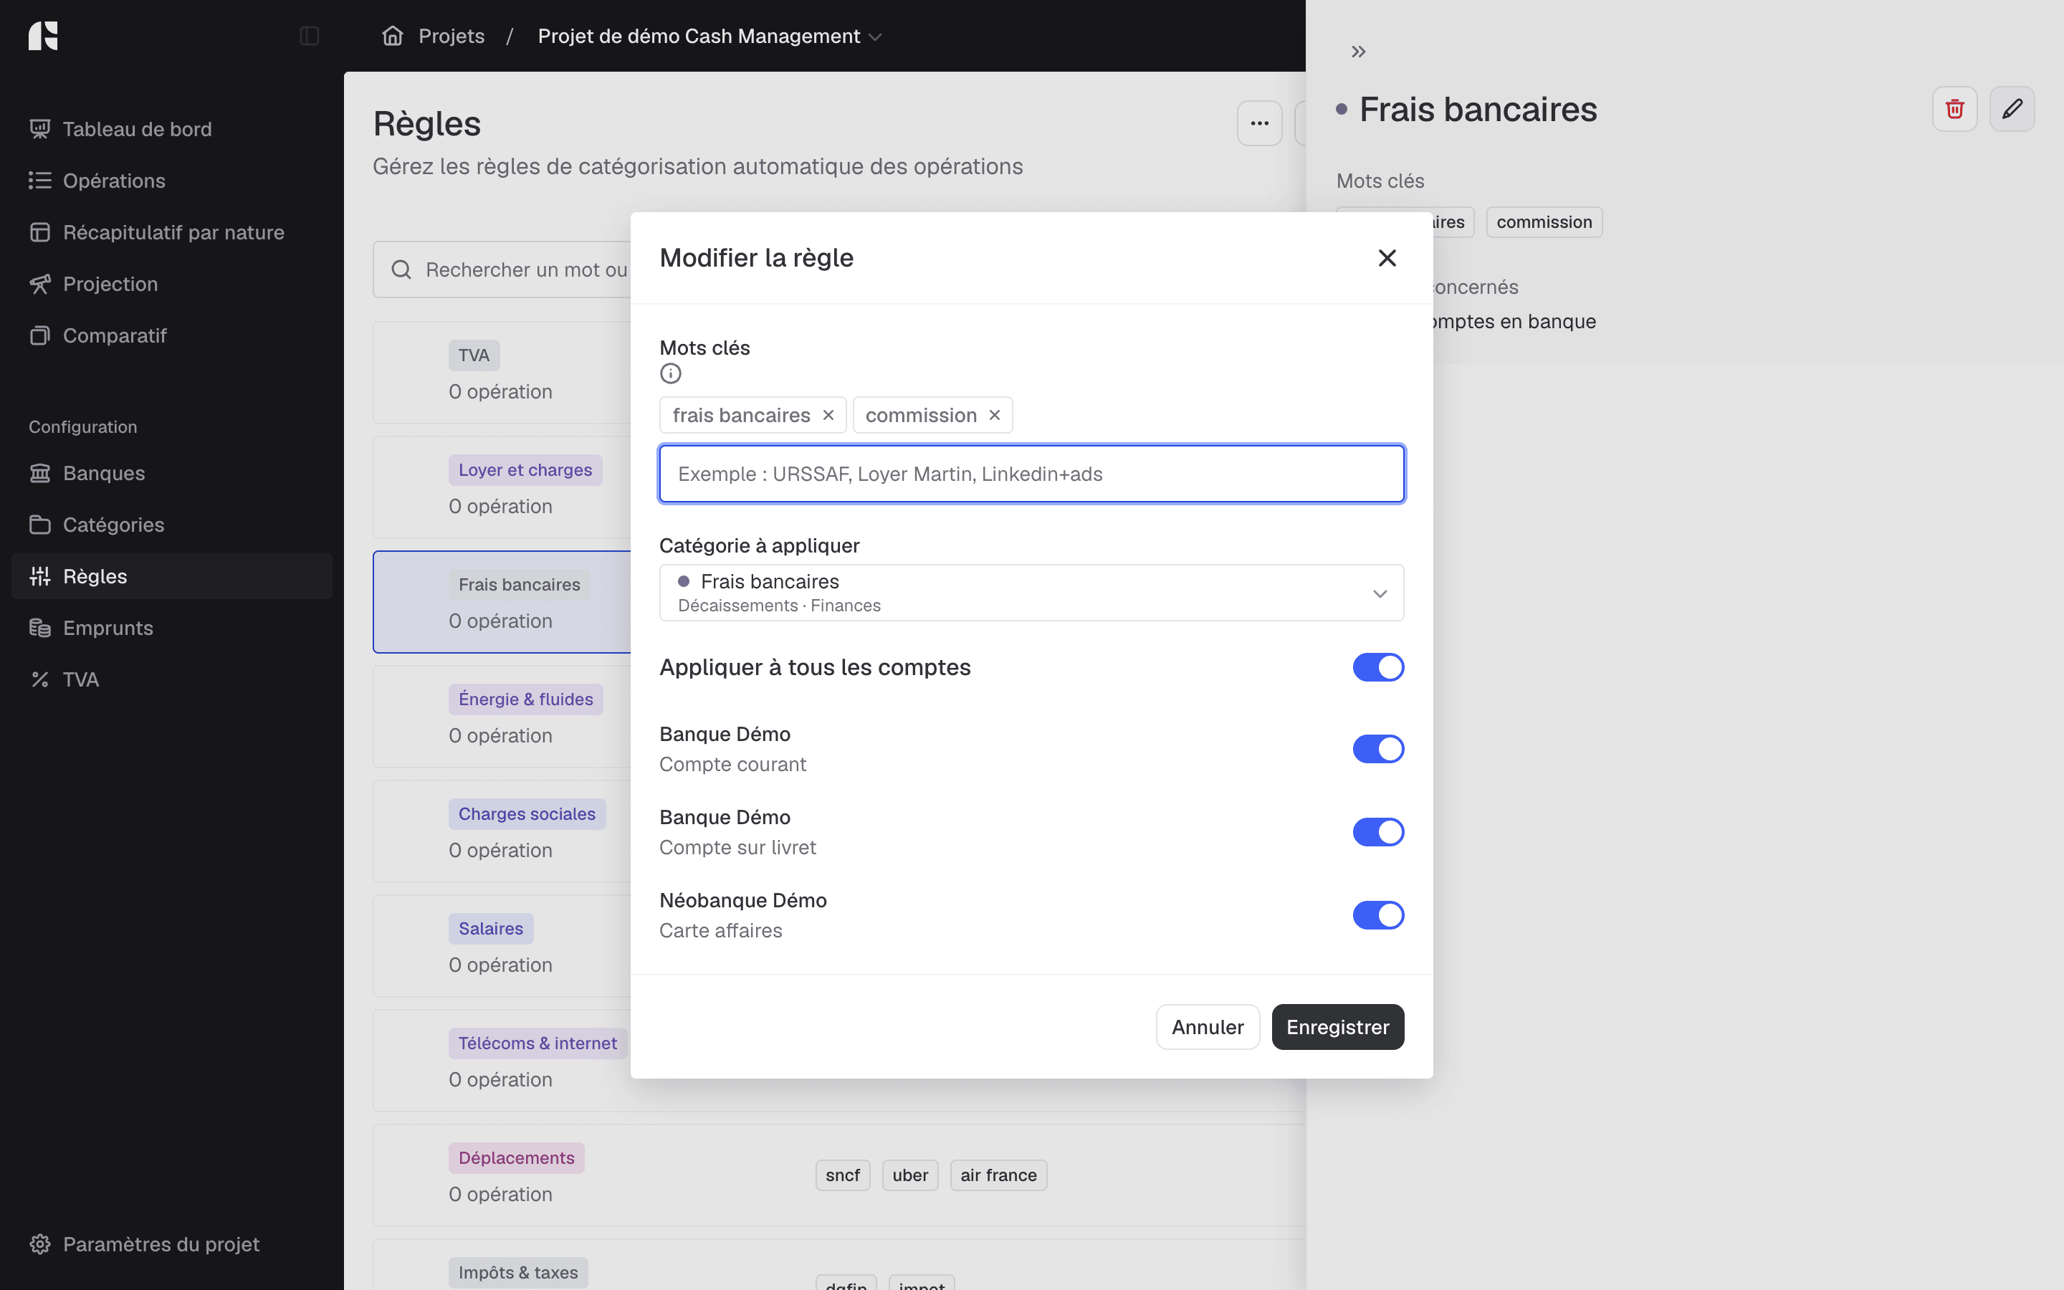Remove the frais bancaires keyword chip
Screen dimensions: 2064x1290
tap(828, 416)
